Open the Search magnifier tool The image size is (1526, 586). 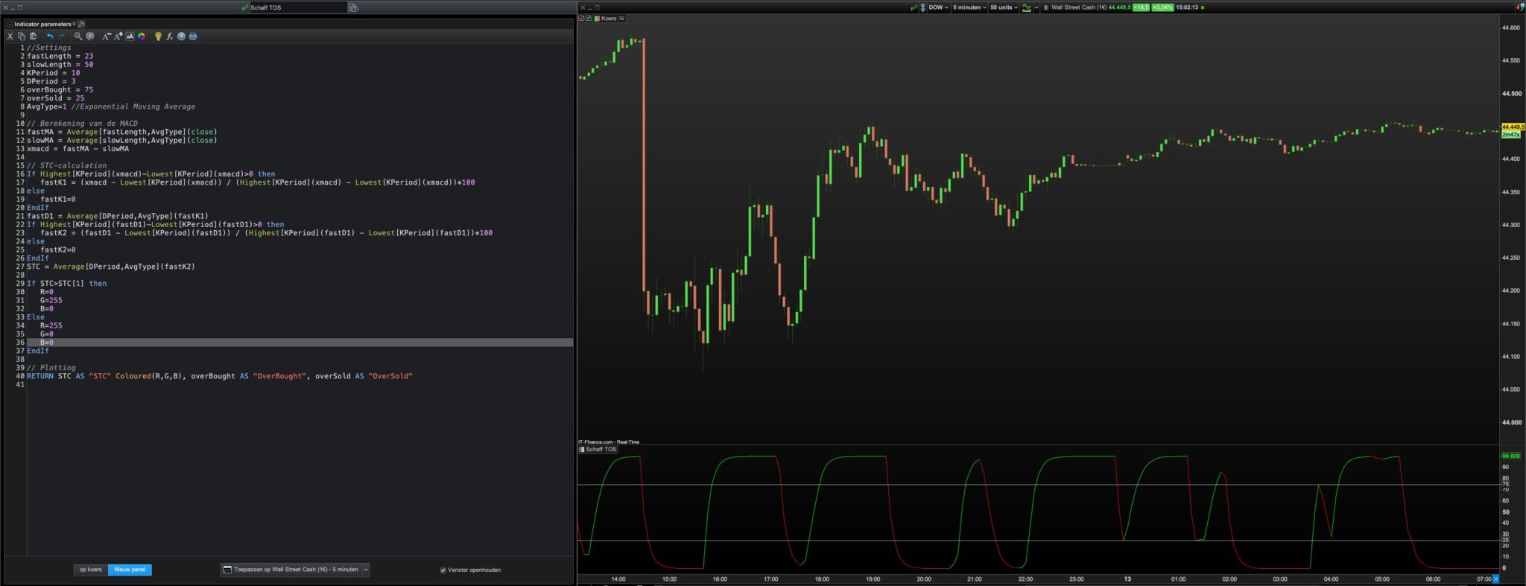tap(77, 36)
